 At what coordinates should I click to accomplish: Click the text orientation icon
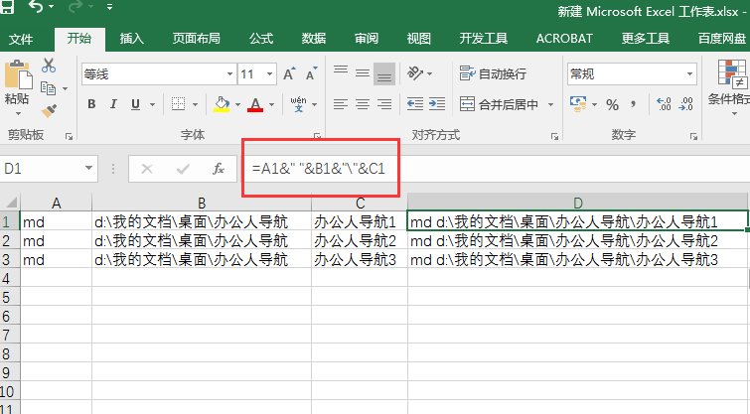point(415,73)
